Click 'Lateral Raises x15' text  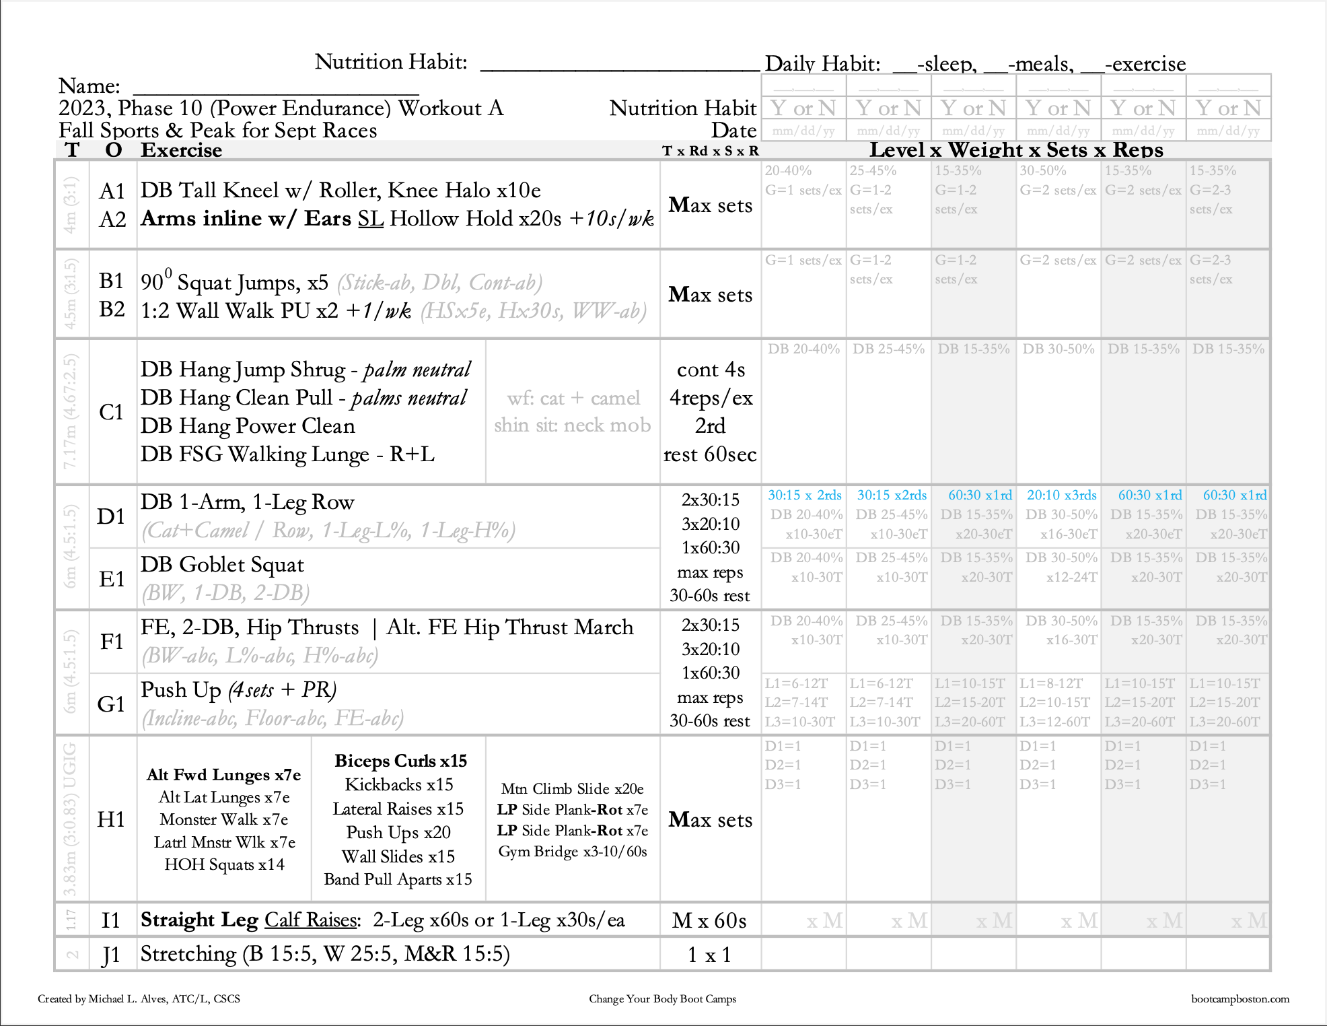click(x=398, y=809)
